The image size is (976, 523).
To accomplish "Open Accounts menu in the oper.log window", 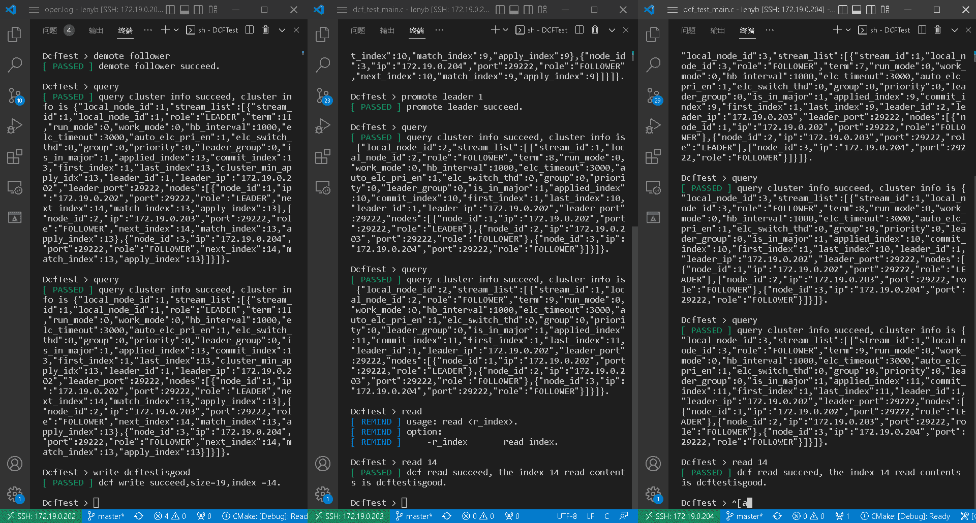I will 15,464.
